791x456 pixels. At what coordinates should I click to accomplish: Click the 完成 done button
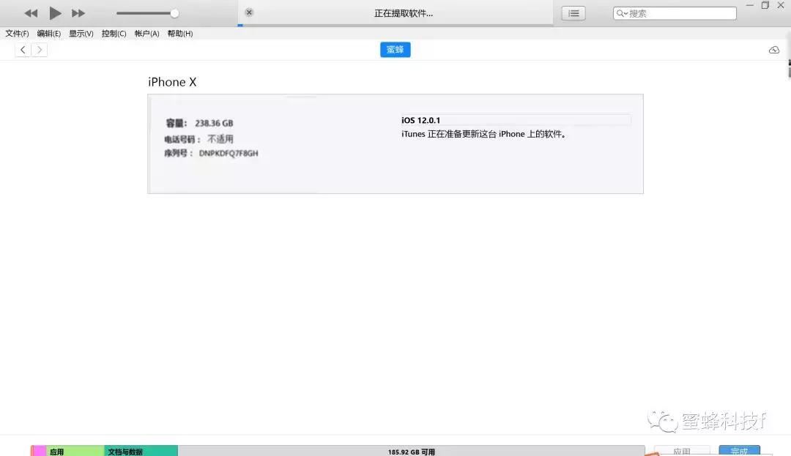coord(740,451)
